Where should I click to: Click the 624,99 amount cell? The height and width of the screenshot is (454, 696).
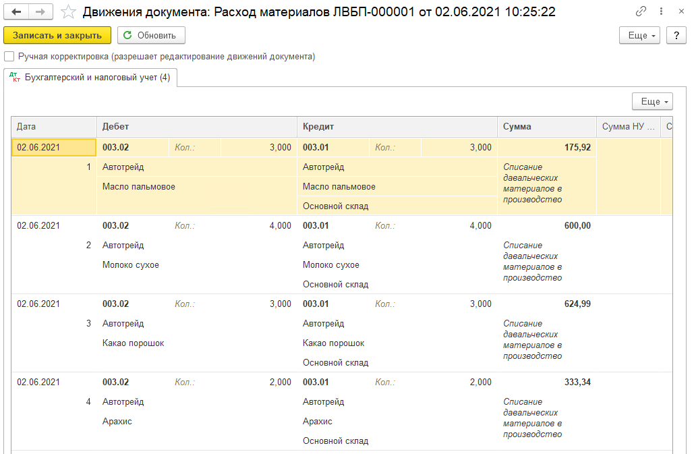[x=547, y=304]
